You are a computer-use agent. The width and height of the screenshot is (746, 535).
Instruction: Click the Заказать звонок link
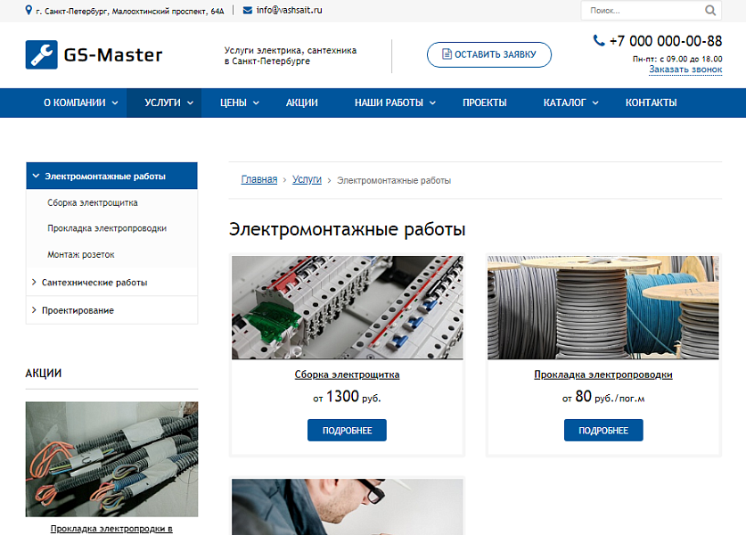coord(685,69)
